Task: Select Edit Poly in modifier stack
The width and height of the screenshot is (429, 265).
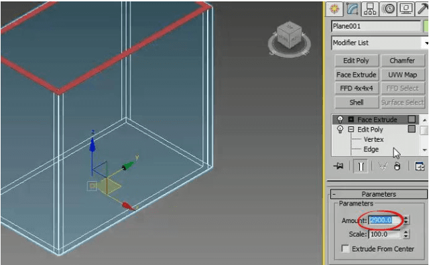Action: coord(370,130)
